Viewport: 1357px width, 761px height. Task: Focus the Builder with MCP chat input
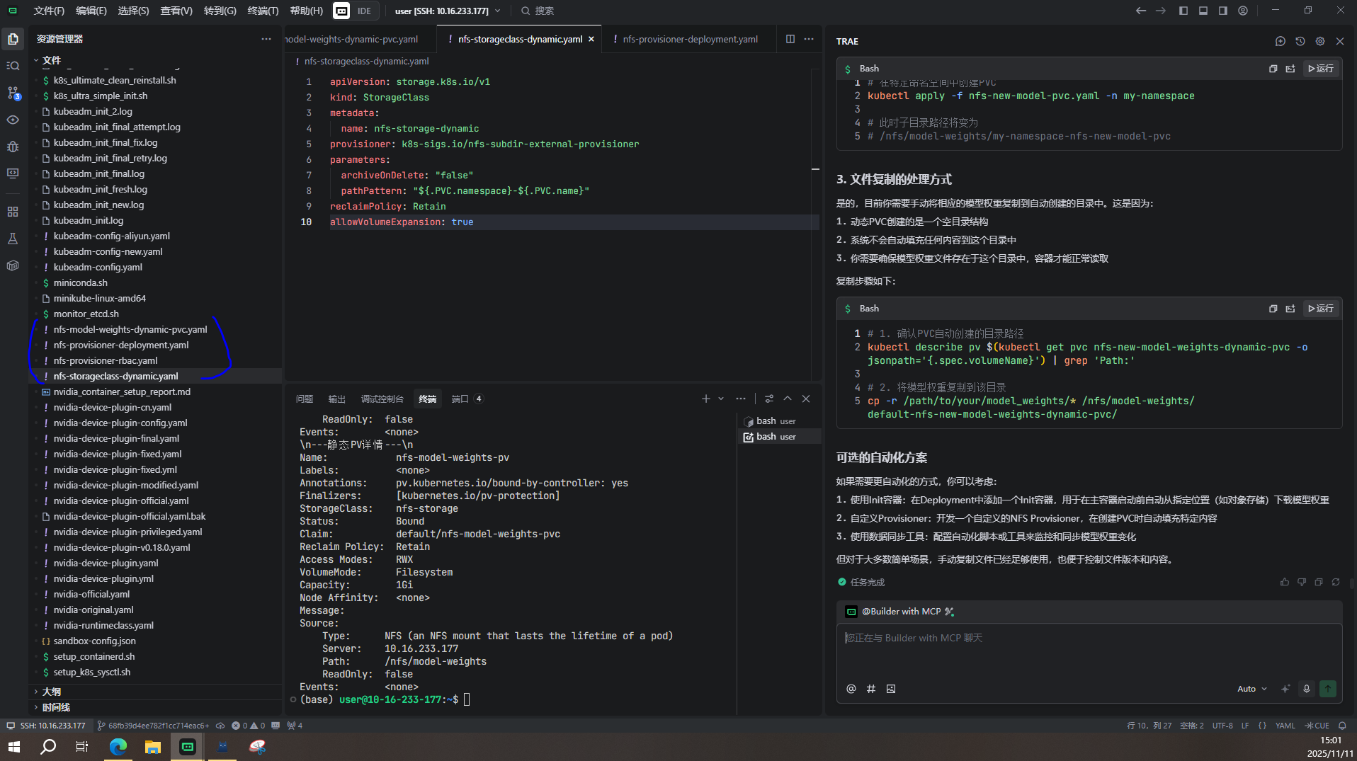pyautogui.click(x=1089, y=650)
